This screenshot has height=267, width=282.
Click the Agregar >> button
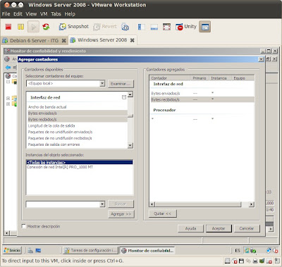(x=121, y=214)
